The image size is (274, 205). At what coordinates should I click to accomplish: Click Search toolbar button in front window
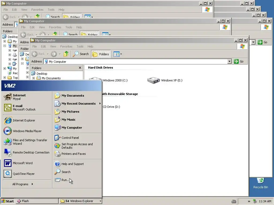point(81,54)
